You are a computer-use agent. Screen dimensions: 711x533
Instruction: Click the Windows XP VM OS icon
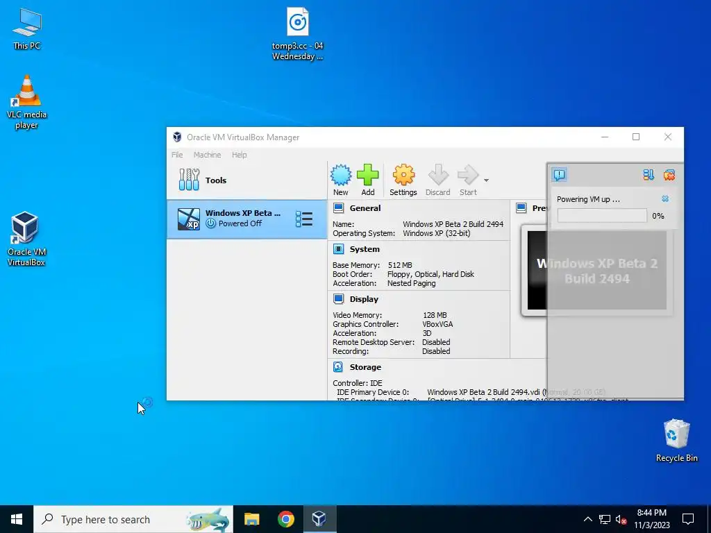coord(189,219)
